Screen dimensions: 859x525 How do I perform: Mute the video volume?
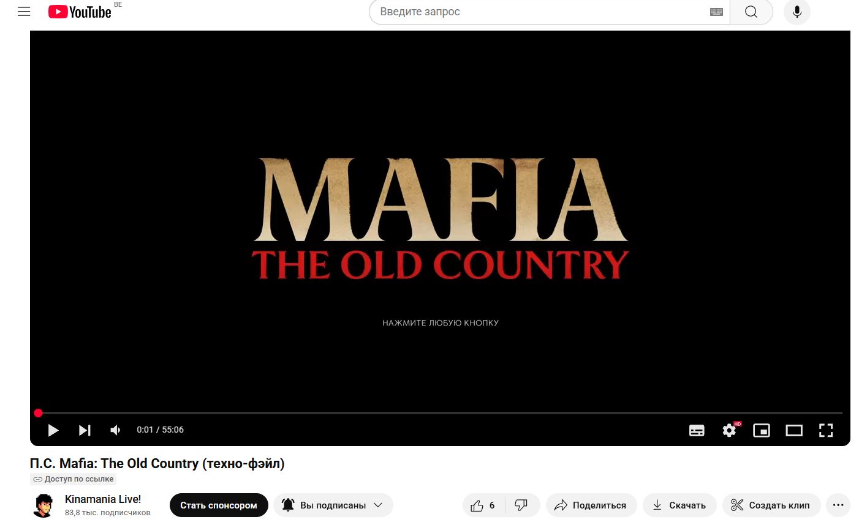point(115,430)
